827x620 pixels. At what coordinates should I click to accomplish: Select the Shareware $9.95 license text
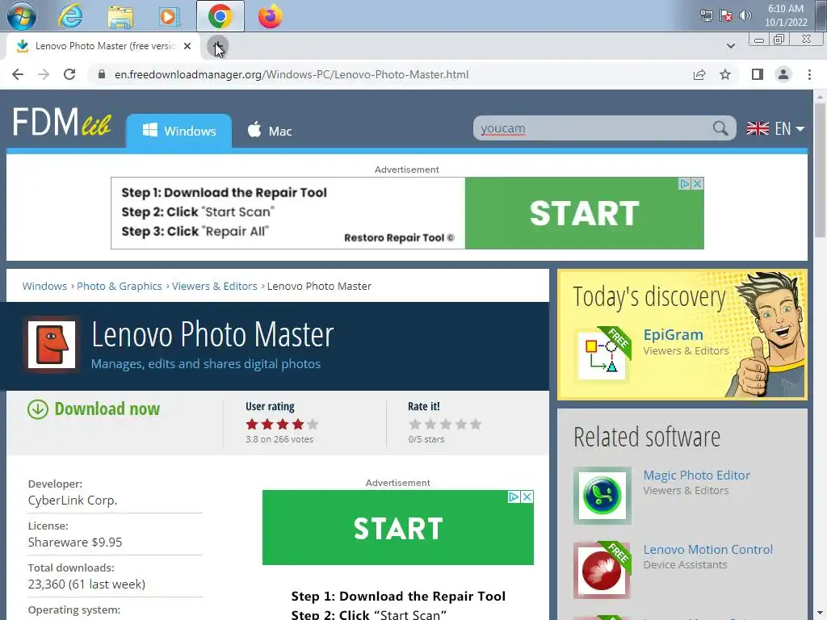(75, 542)
